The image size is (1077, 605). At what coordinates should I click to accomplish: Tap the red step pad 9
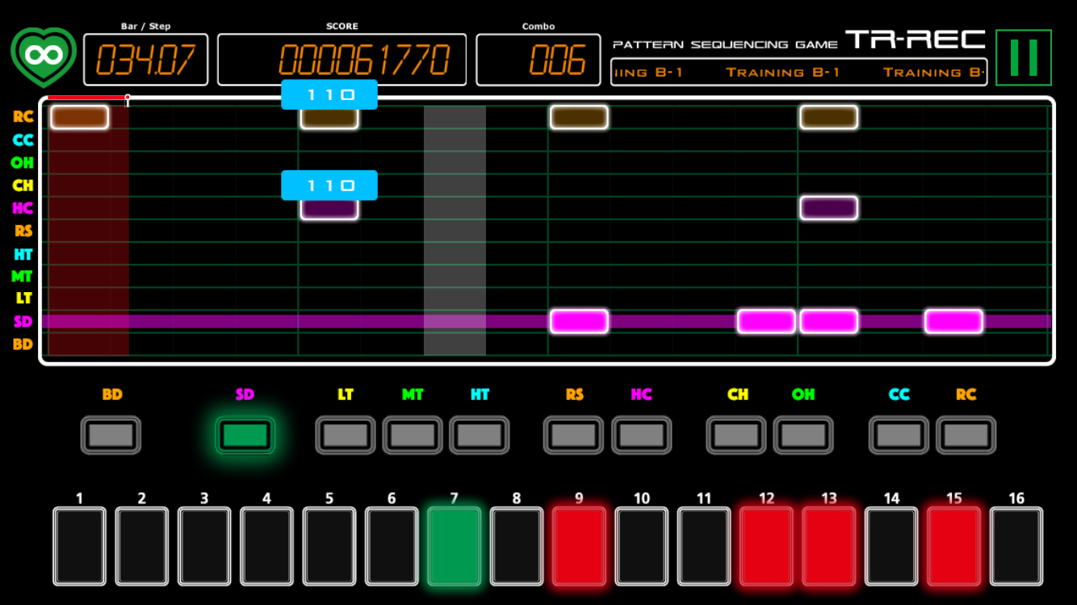coord(579,546)
